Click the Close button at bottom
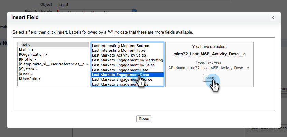Viewport: 287px width, 137px height. point(144,119)
